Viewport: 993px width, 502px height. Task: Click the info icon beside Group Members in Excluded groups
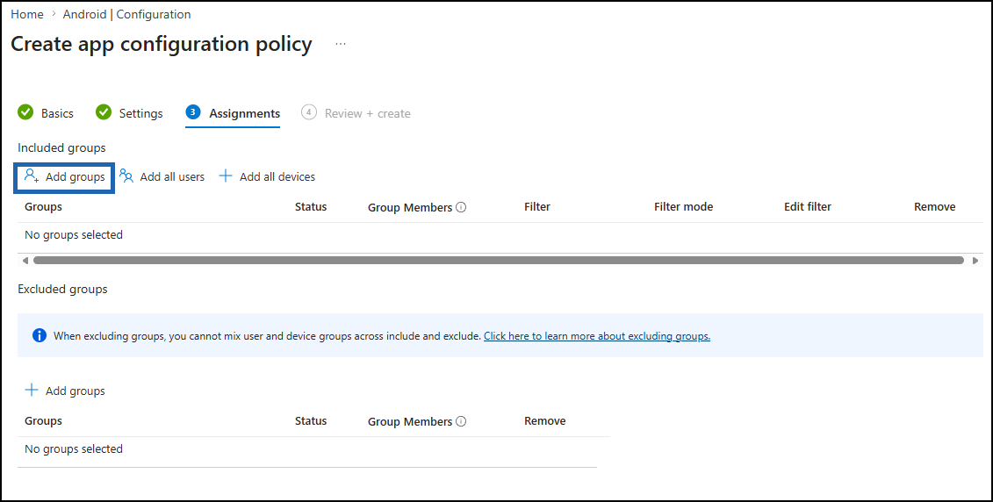[461, 421]
